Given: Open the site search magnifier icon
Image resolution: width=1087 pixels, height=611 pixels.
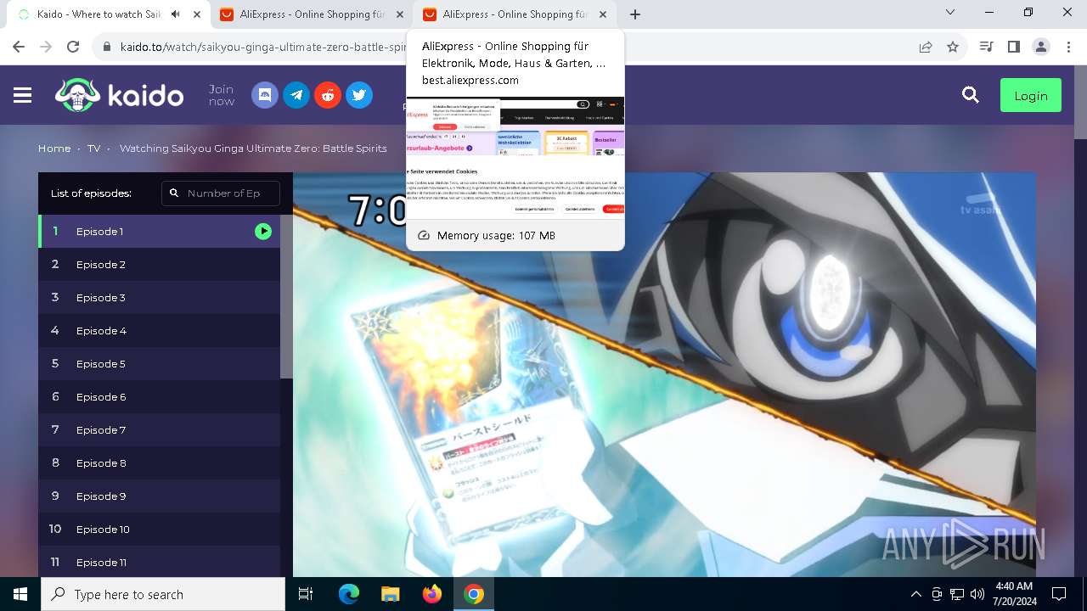Looking at the screenshot, I should coord(971,95).
